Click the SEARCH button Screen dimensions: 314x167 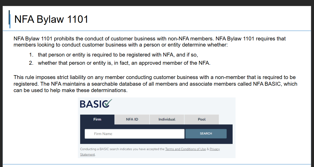(x=206, y=134)
